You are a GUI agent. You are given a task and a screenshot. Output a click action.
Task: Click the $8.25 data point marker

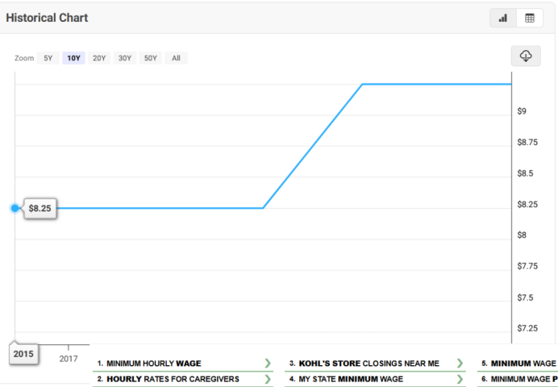point(15,208)
